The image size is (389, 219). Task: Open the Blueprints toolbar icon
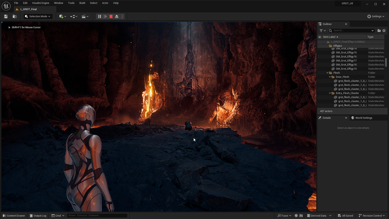[72, 16]
